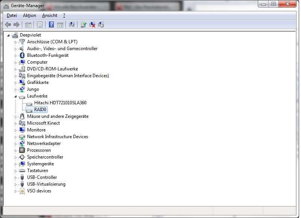Viewport: 301px width, 218px height.
Task: Click the Monitore monitor icon
Action: point(22,130)
